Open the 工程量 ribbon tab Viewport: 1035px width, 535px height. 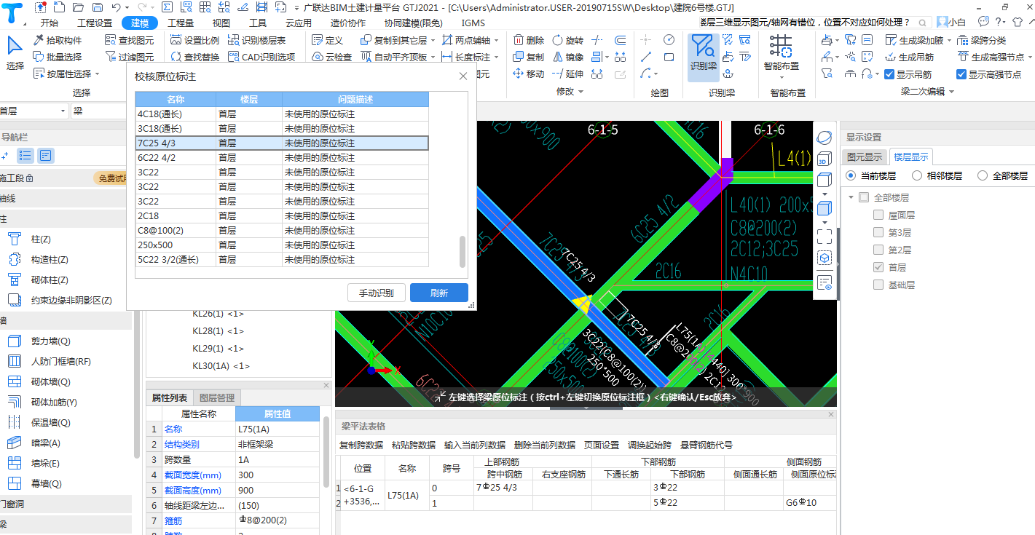(181, 23)
